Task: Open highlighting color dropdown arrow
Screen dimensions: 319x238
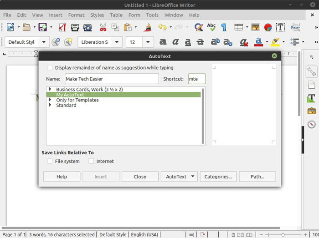Action: coord(283,42)
